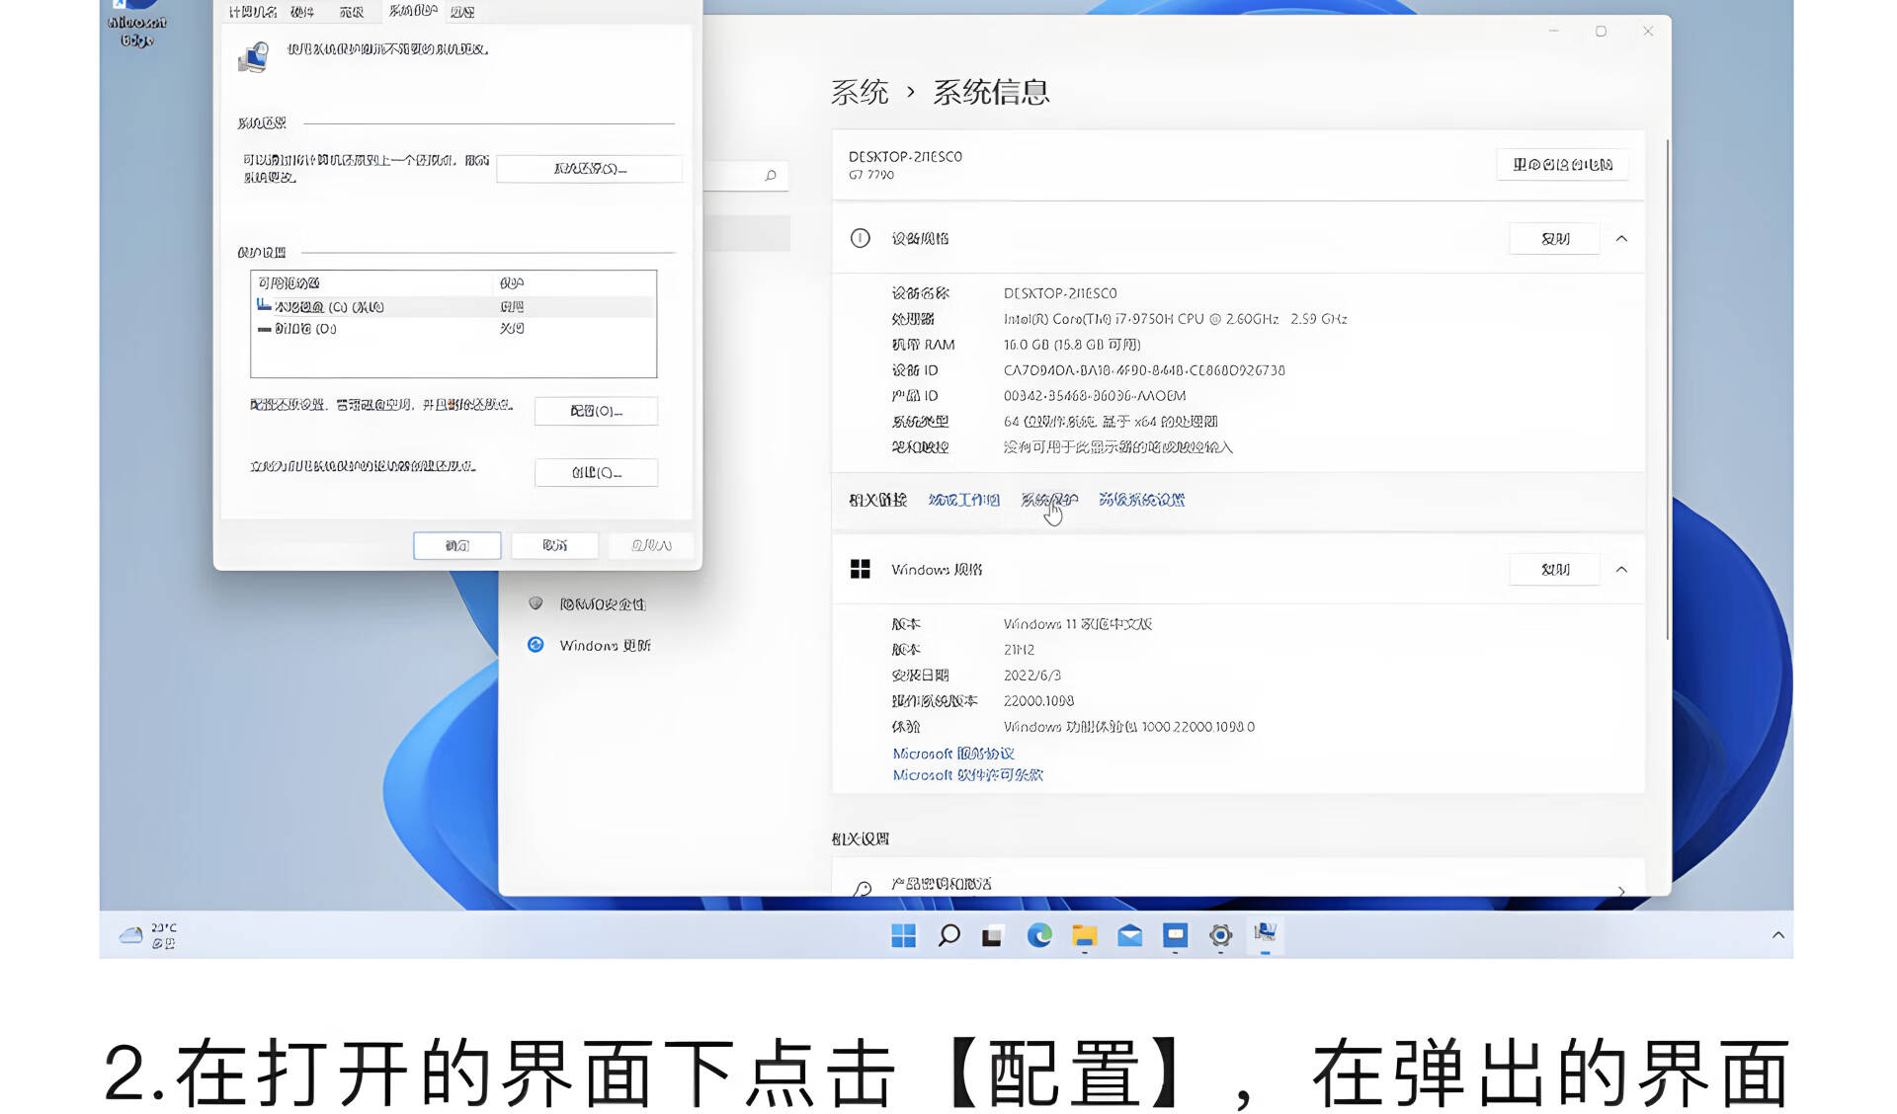Click the blue monitor app on taskbar
This screenshot has width=1897, height=1114.
(1175, 935)
